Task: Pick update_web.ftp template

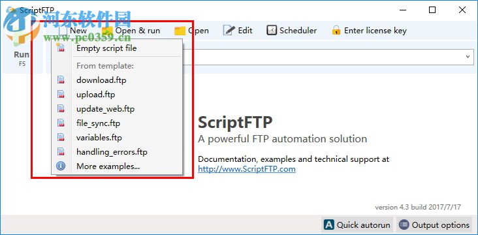Action: (117, 109)
